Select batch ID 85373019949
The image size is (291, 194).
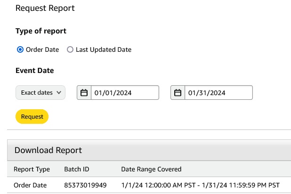point(85,185)
